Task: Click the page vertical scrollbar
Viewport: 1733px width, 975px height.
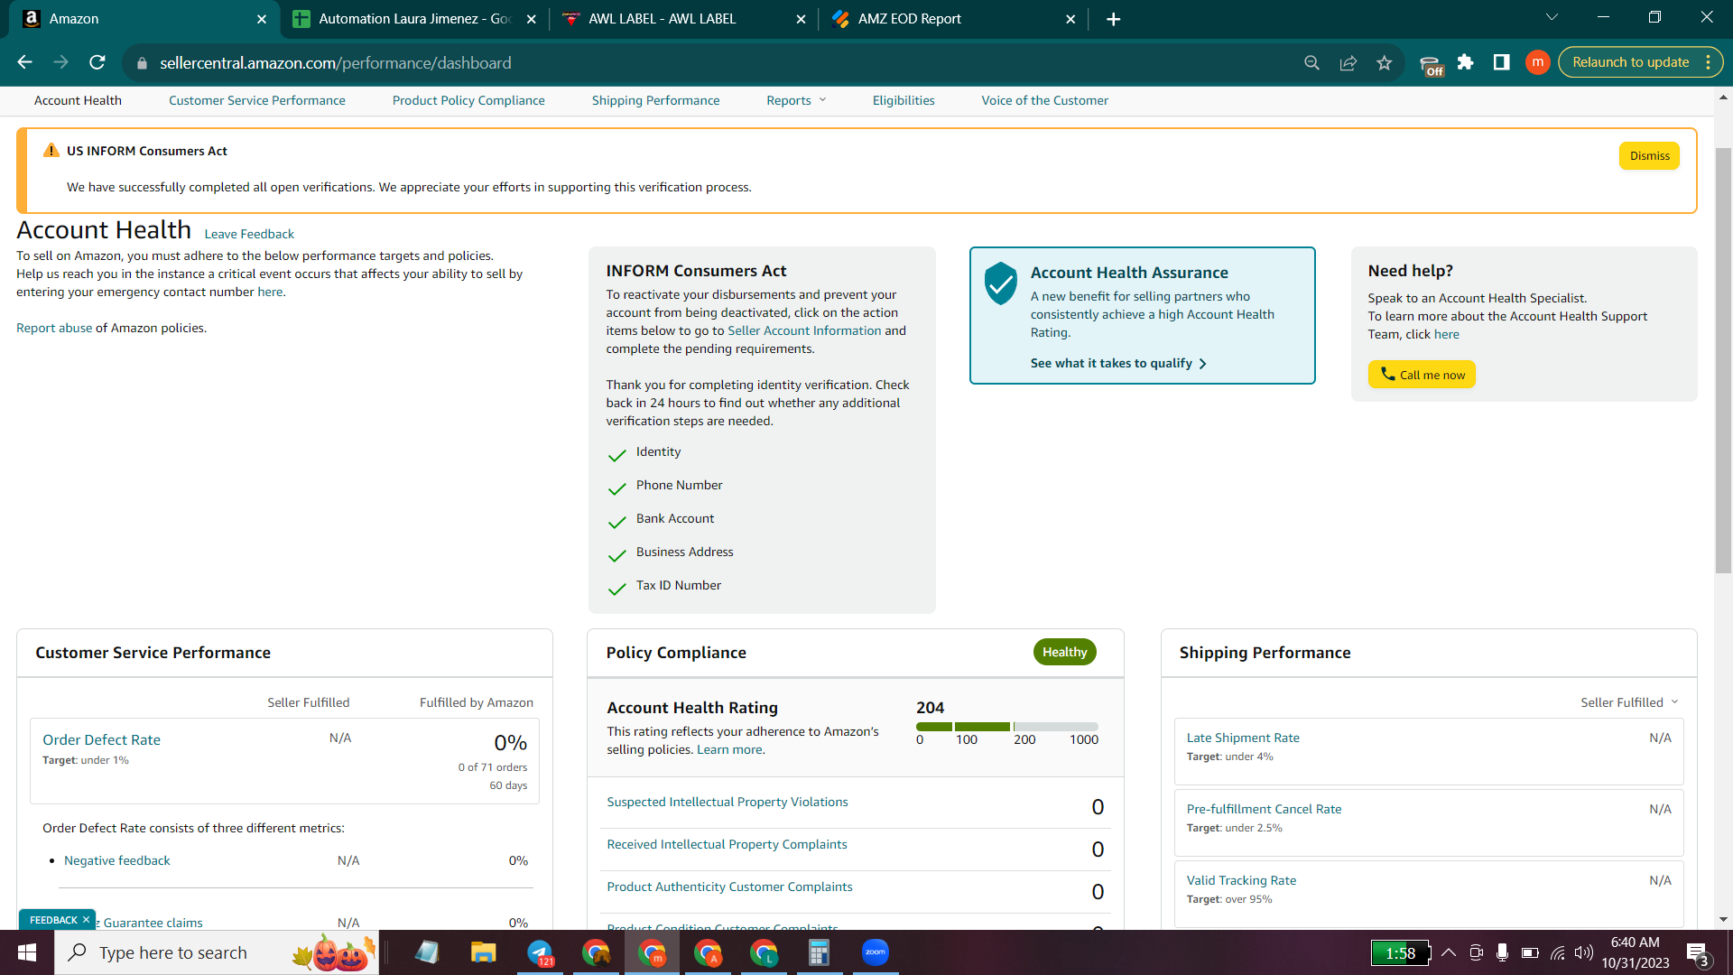Action: 1723,360
